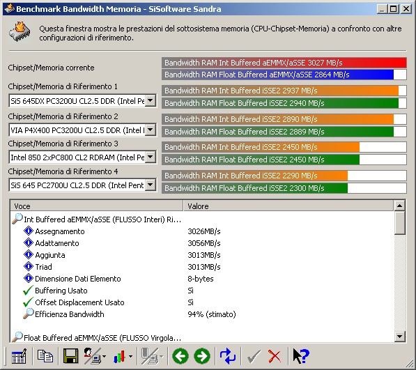Image resolution: width=416 pixels, height=370 pixels.
Task: Click the Voce column header
Action: pyautogui.click(x=97, y=206)
